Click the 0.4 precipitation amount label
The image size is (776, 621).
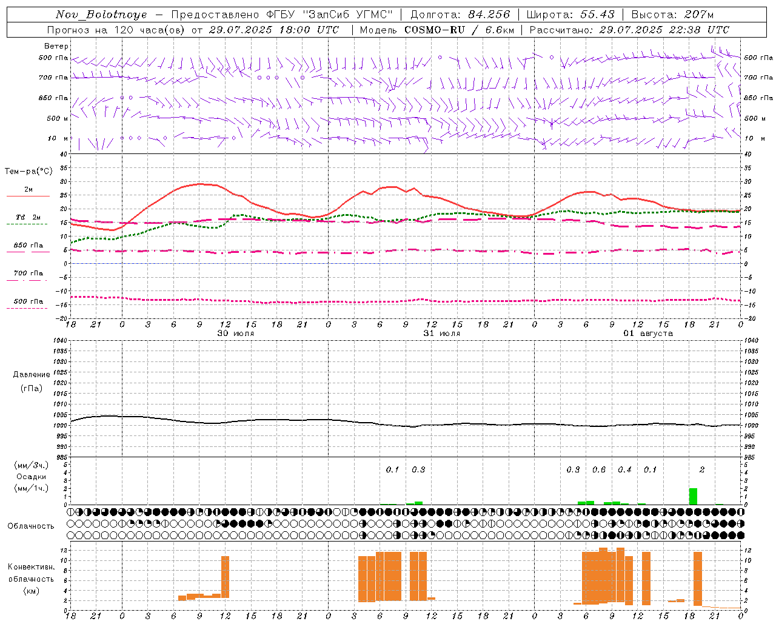coord(624,470)
